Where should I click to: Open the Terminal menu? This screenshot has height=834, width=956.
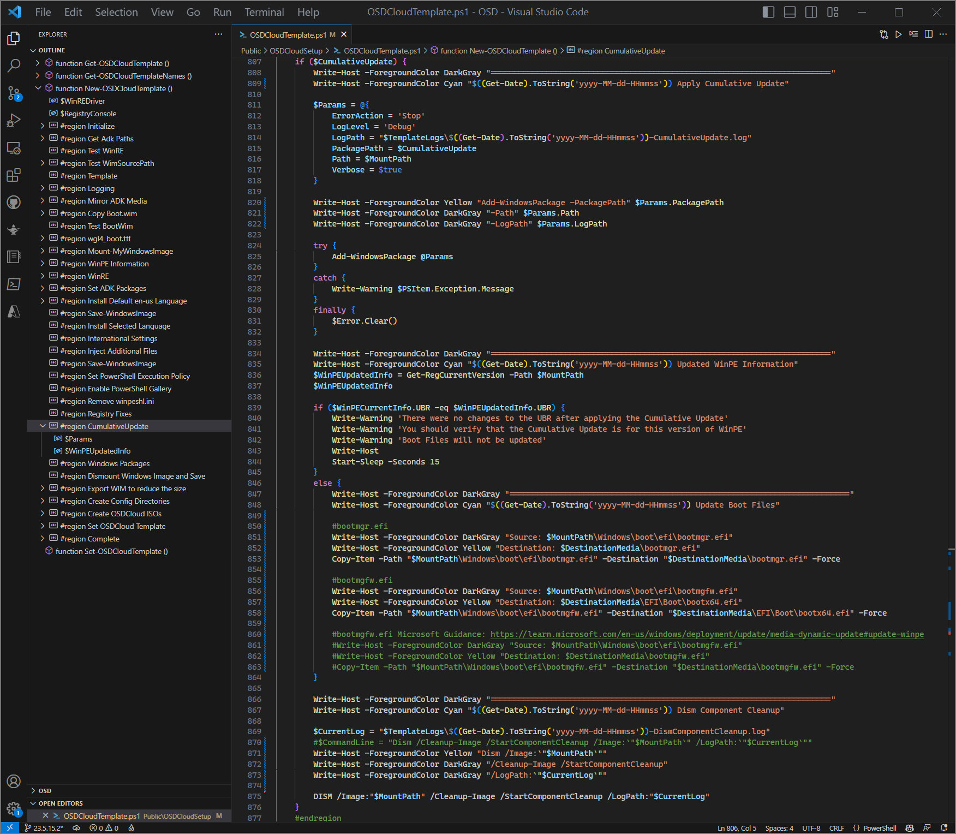pos(264,12)
